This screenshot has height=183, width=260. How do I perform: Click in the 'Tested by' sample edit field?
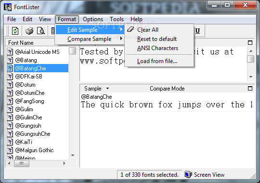click(x=163, y=64)
